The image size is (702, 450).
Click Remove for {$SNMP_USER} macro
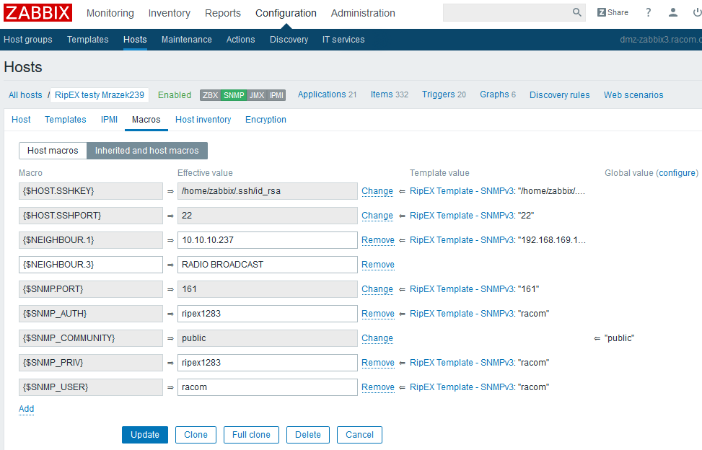378,387
